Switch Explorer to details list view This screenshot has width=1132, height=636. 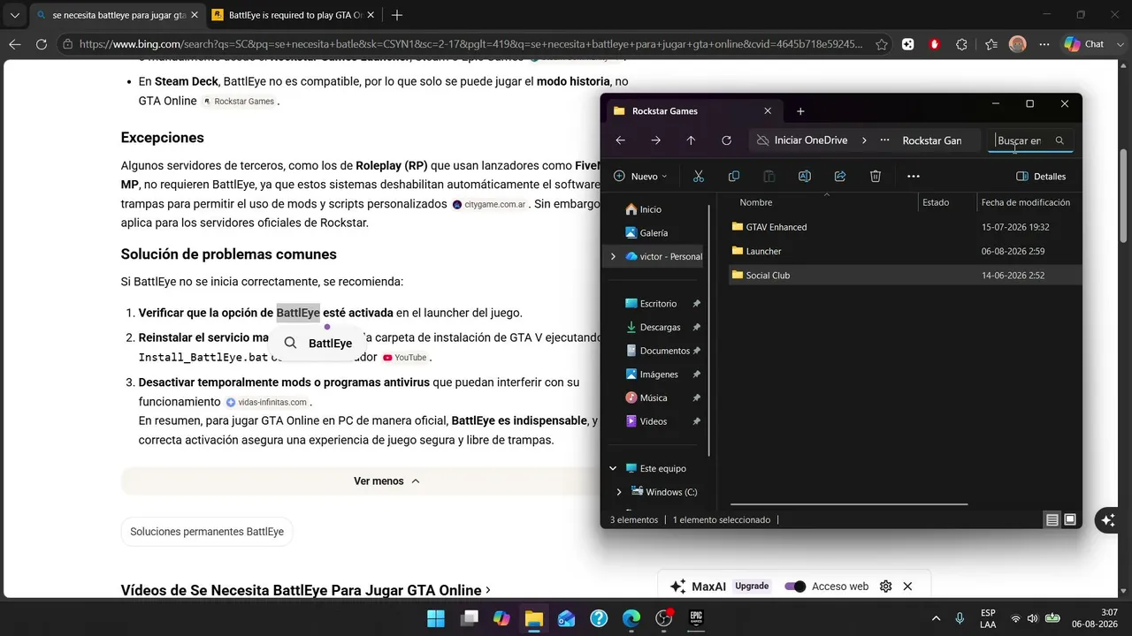[1052, 520]
